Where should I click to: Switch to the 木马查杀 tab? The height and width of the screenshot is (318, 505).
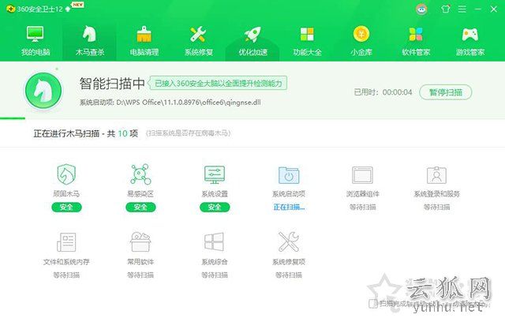click(89, 42)
